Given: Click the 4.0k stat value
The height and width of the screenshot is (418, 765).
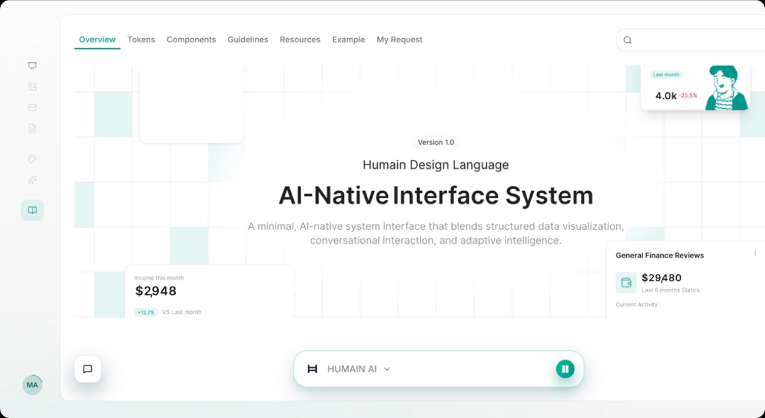Looking at the screenshot, I should pyautogui.click(x=666, y=95).
